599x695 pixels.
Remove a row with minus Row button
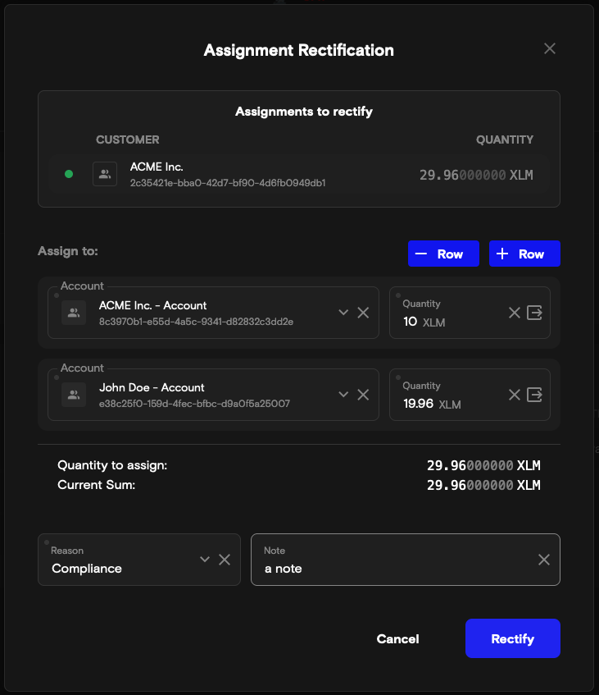pos(443,254)
